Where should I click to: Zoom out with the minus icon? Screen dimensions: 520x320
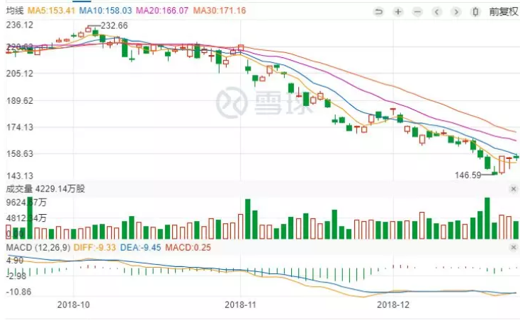[417, 11]
